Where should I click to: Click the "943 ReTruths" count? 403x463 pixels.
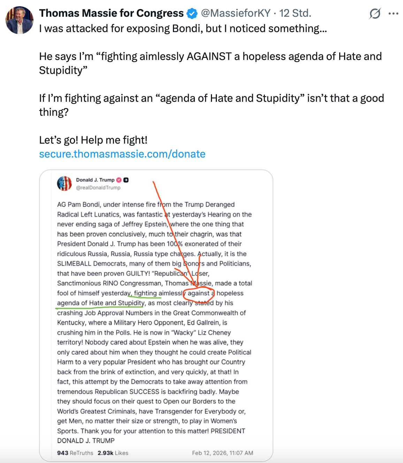coord(75,453)
